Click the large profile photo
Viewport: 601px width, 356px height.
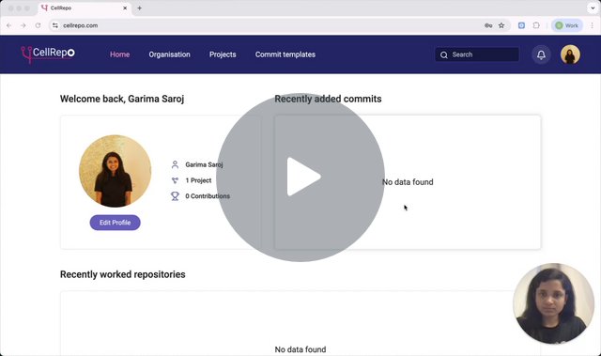point(115,171)
